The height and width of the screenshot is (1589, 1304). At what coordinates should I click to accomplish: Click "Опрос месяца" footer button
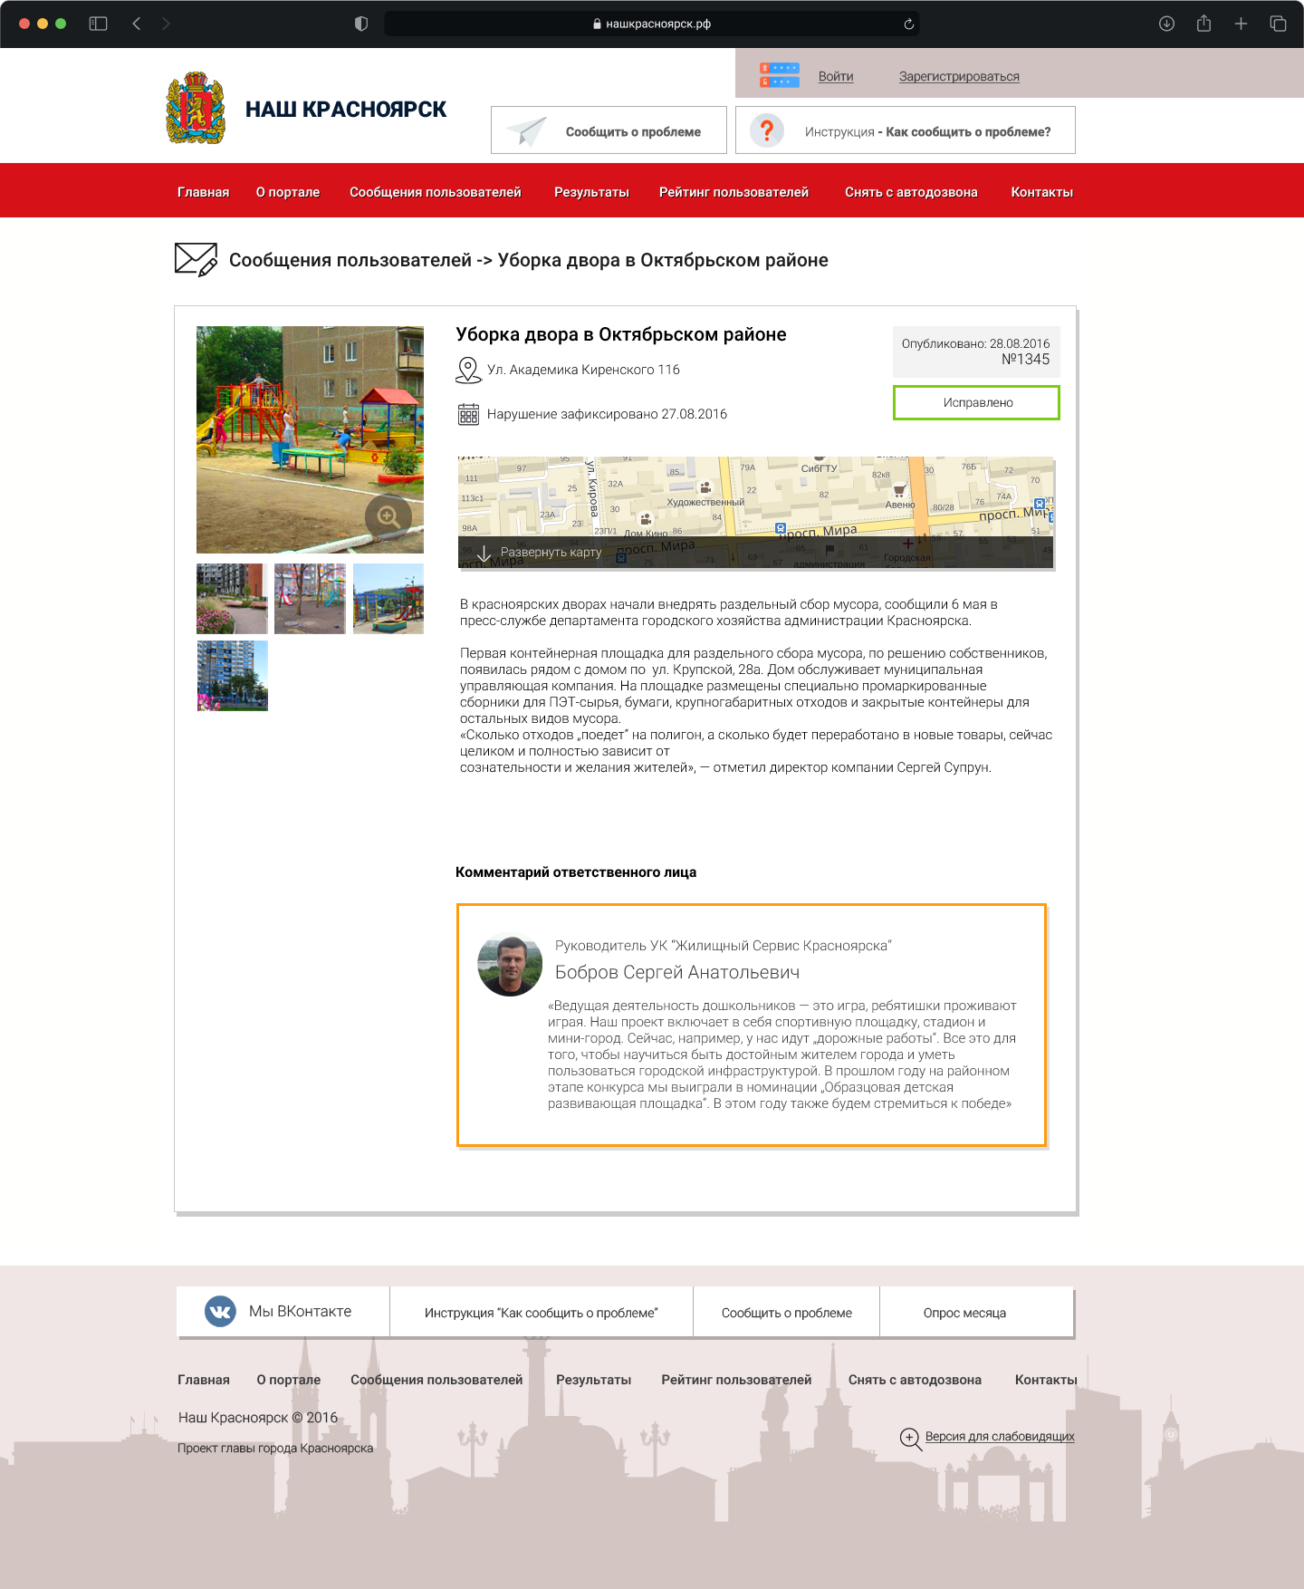click(964, 1313)
